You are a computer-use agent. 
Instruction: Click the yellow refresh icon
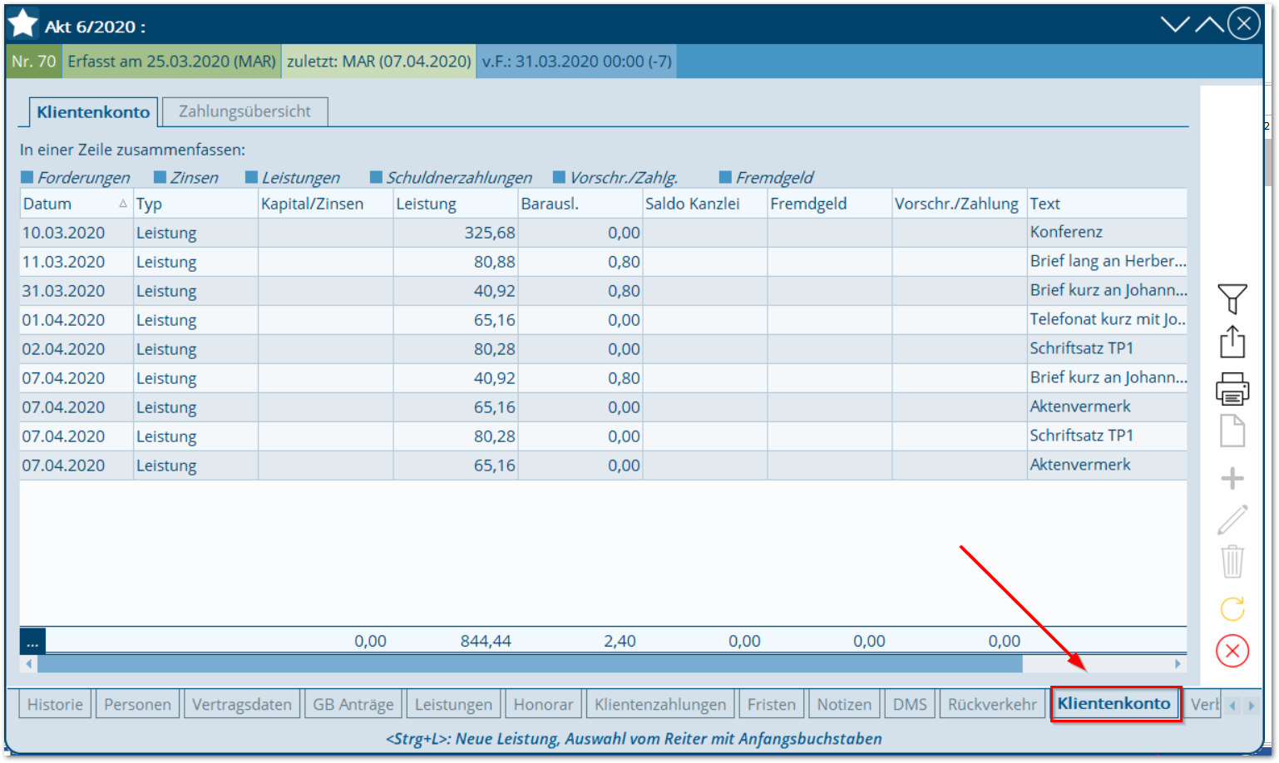tap(1232, 608)
